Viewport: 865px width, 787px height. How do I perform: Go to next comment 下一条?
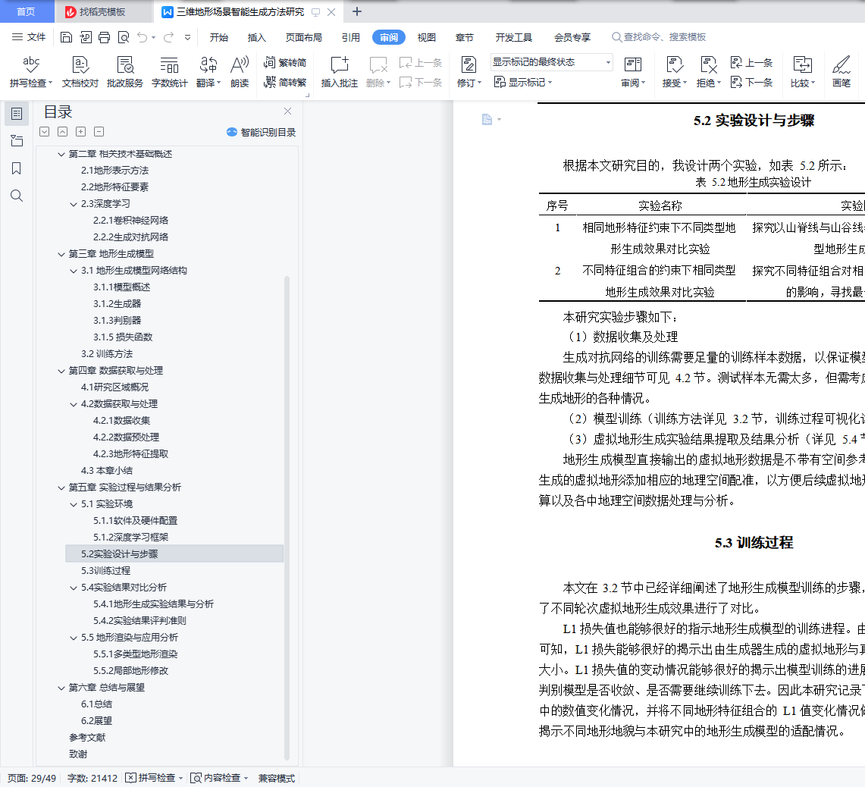click(x=420, y=82)
